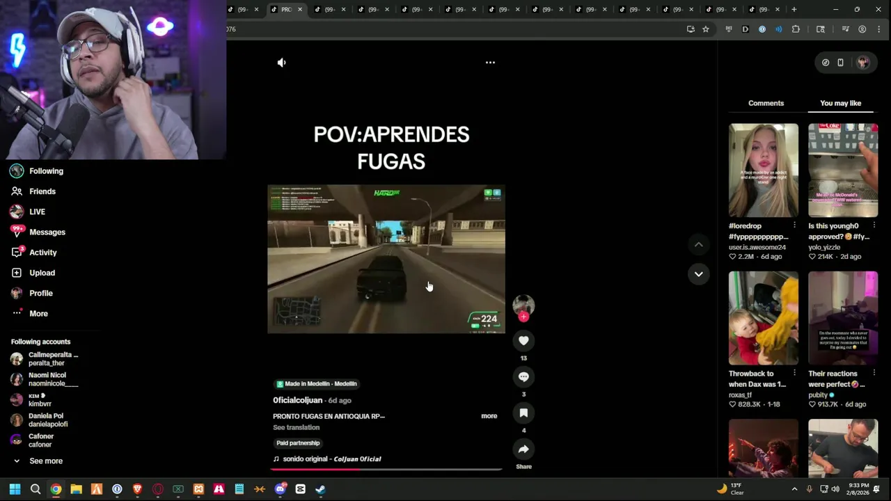Seek using the red video progress bar
Image resolution: width=891 pixels, height=501 pixels.
coord(386,469)
